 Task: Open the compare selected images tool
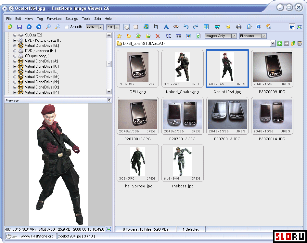point(206,27)
